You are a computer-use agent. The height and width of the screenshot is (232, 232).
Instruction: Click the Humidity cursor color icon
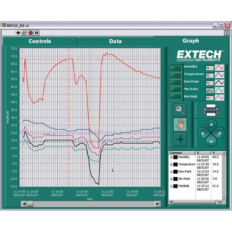coord(175,157)
